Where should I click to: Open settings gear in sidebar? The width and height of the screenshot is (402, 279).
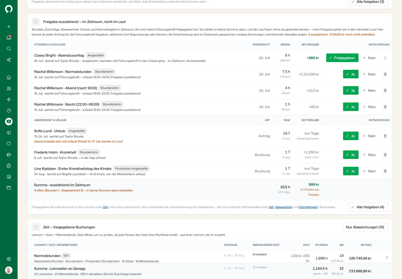click(x=9, y=259)
